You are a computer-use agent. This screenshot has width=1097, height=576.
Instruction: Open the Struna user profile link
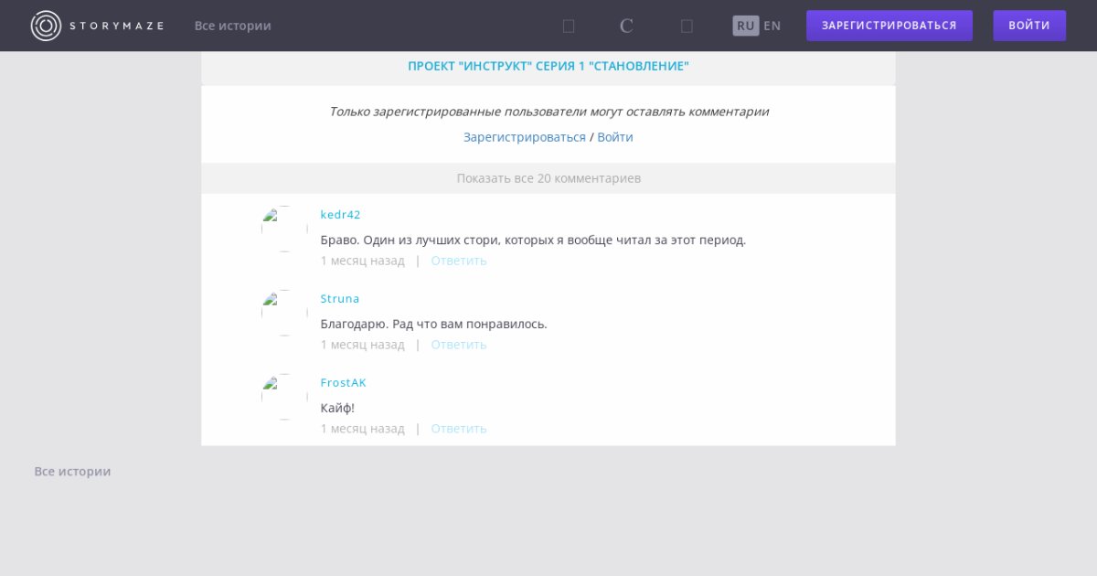pyautogui.click(x=340, y=299)
